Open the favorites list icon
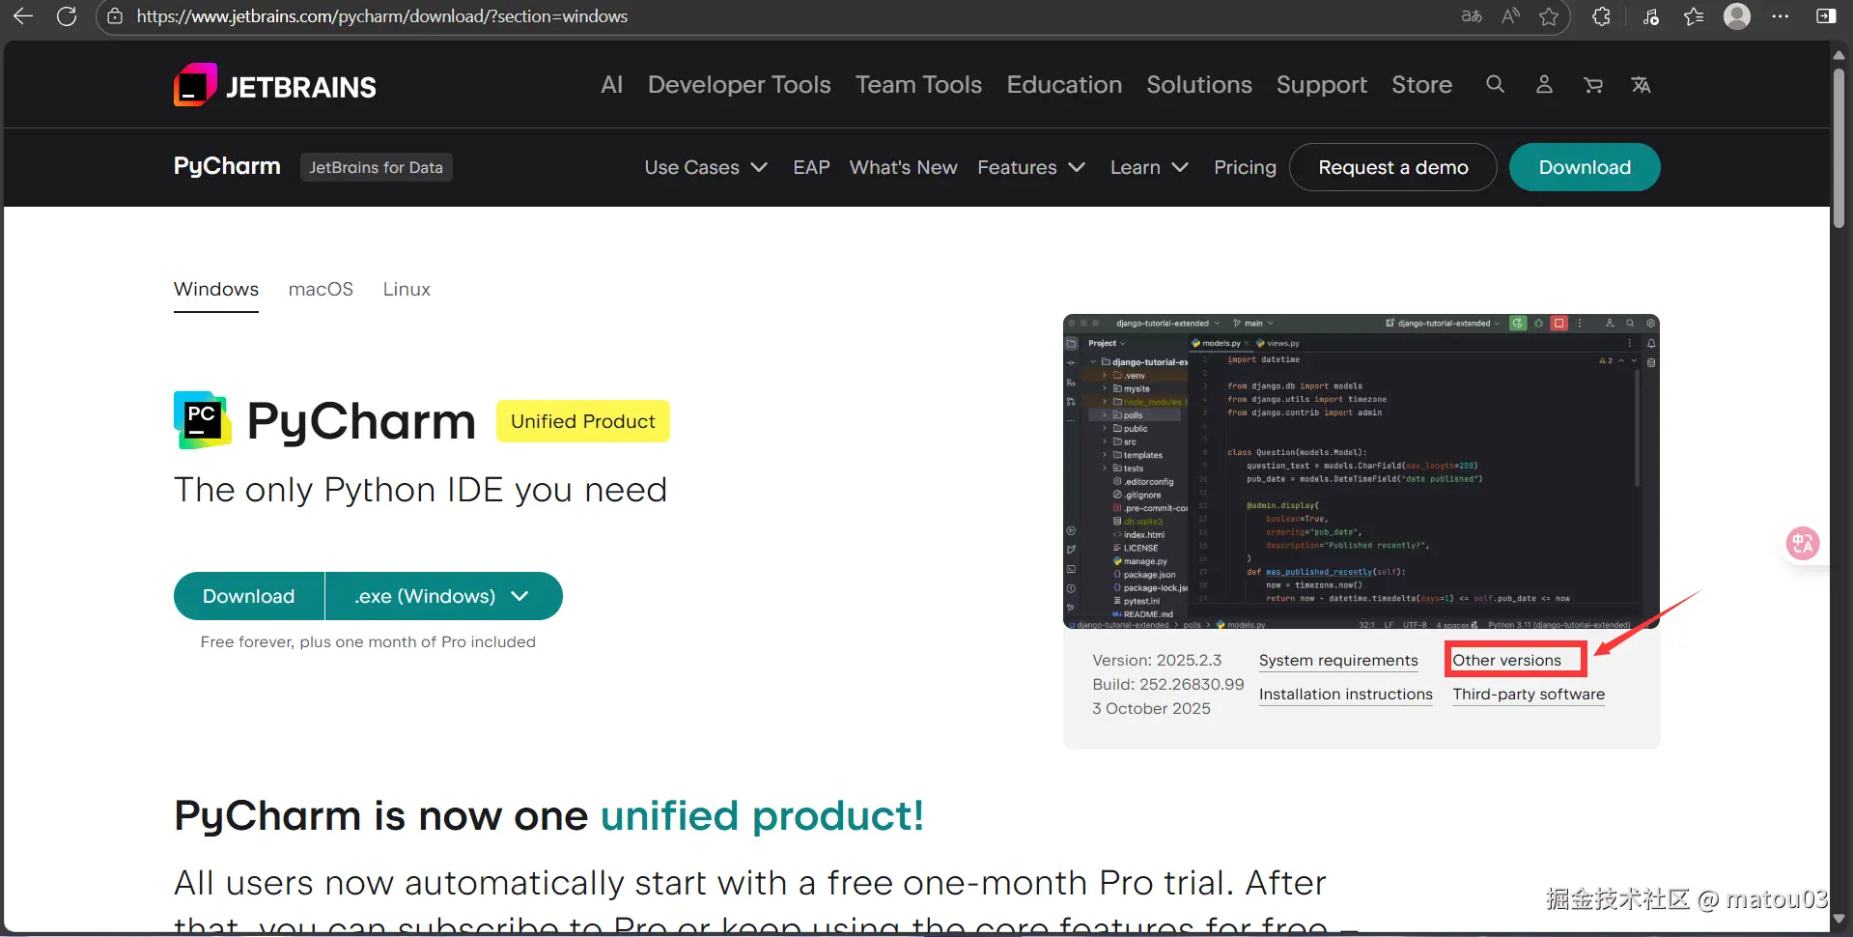 pos(1694,16)
